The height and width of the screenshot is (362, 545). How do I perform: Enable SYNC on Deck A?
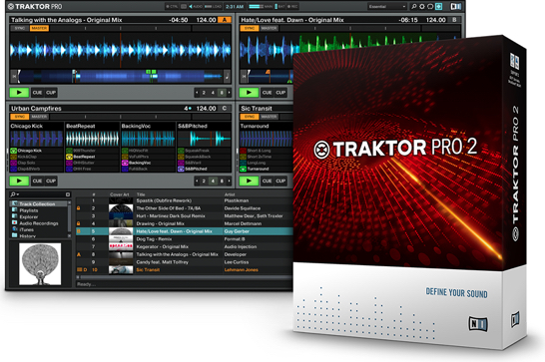point(20,28)
